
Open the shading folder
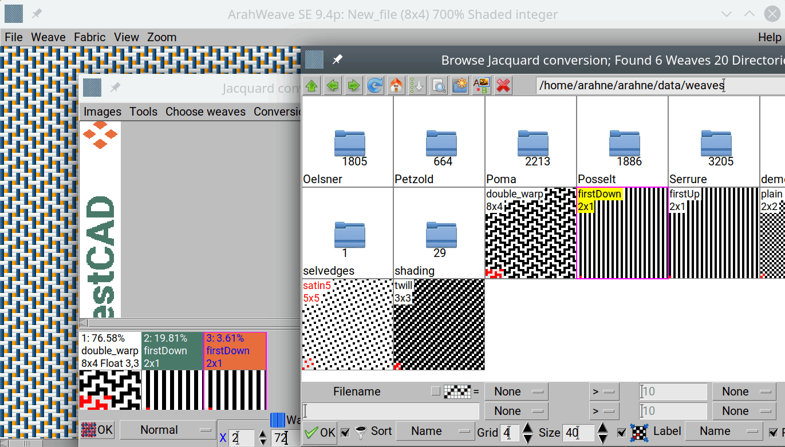coord(439,233)
